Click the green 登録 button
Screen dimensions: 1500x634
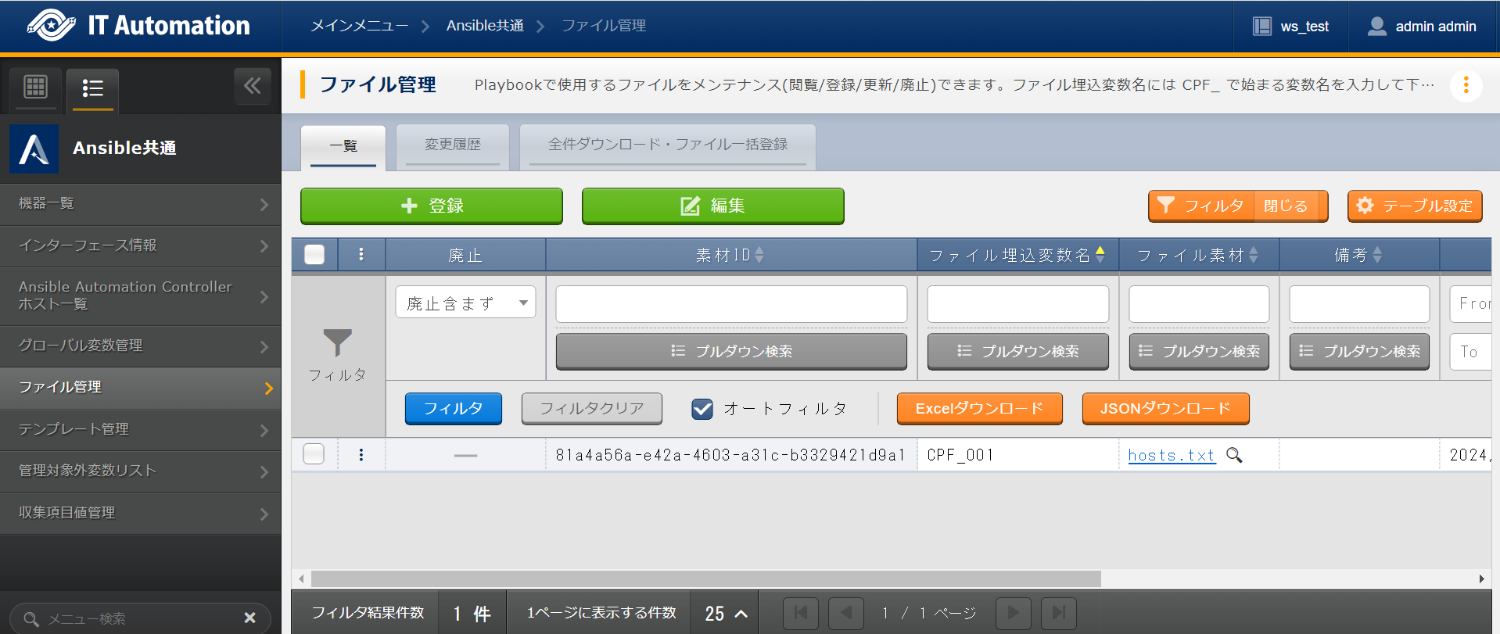pyautogui.click(x=431, y=206)
